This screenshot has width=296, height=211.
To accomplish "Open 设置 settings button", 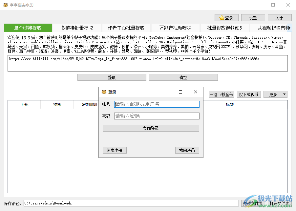I will [253, 18].
